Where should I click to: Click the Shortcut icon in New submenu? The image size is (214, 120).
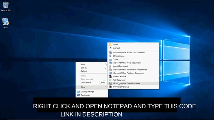click(110, 48)
